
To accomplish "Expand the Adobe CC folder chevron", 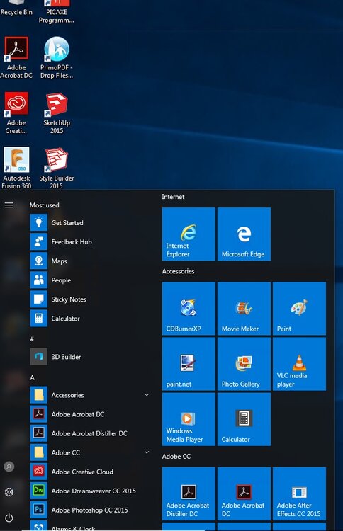I will 147,452.
